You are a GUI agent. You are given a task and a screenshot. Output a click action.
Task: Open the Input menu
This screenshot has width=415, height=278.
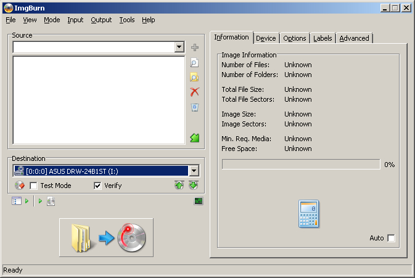(75, 20)
